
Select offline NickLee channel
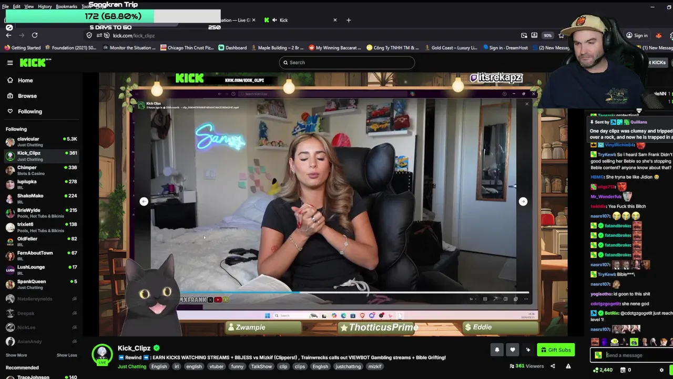pyautogui.click(x=41, y=327)
